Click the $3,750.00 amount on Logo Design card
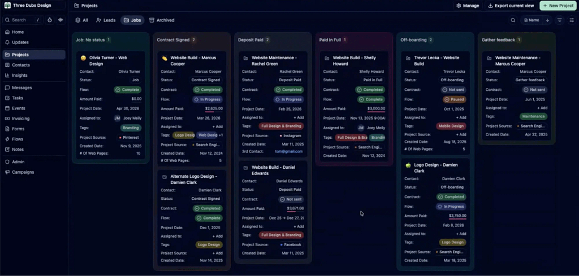Screen dimensions: 579x276 [x=457, y=216]
